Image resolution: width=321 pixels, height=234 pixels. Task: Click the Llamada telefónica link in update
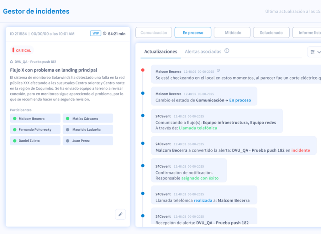point(198,128)
